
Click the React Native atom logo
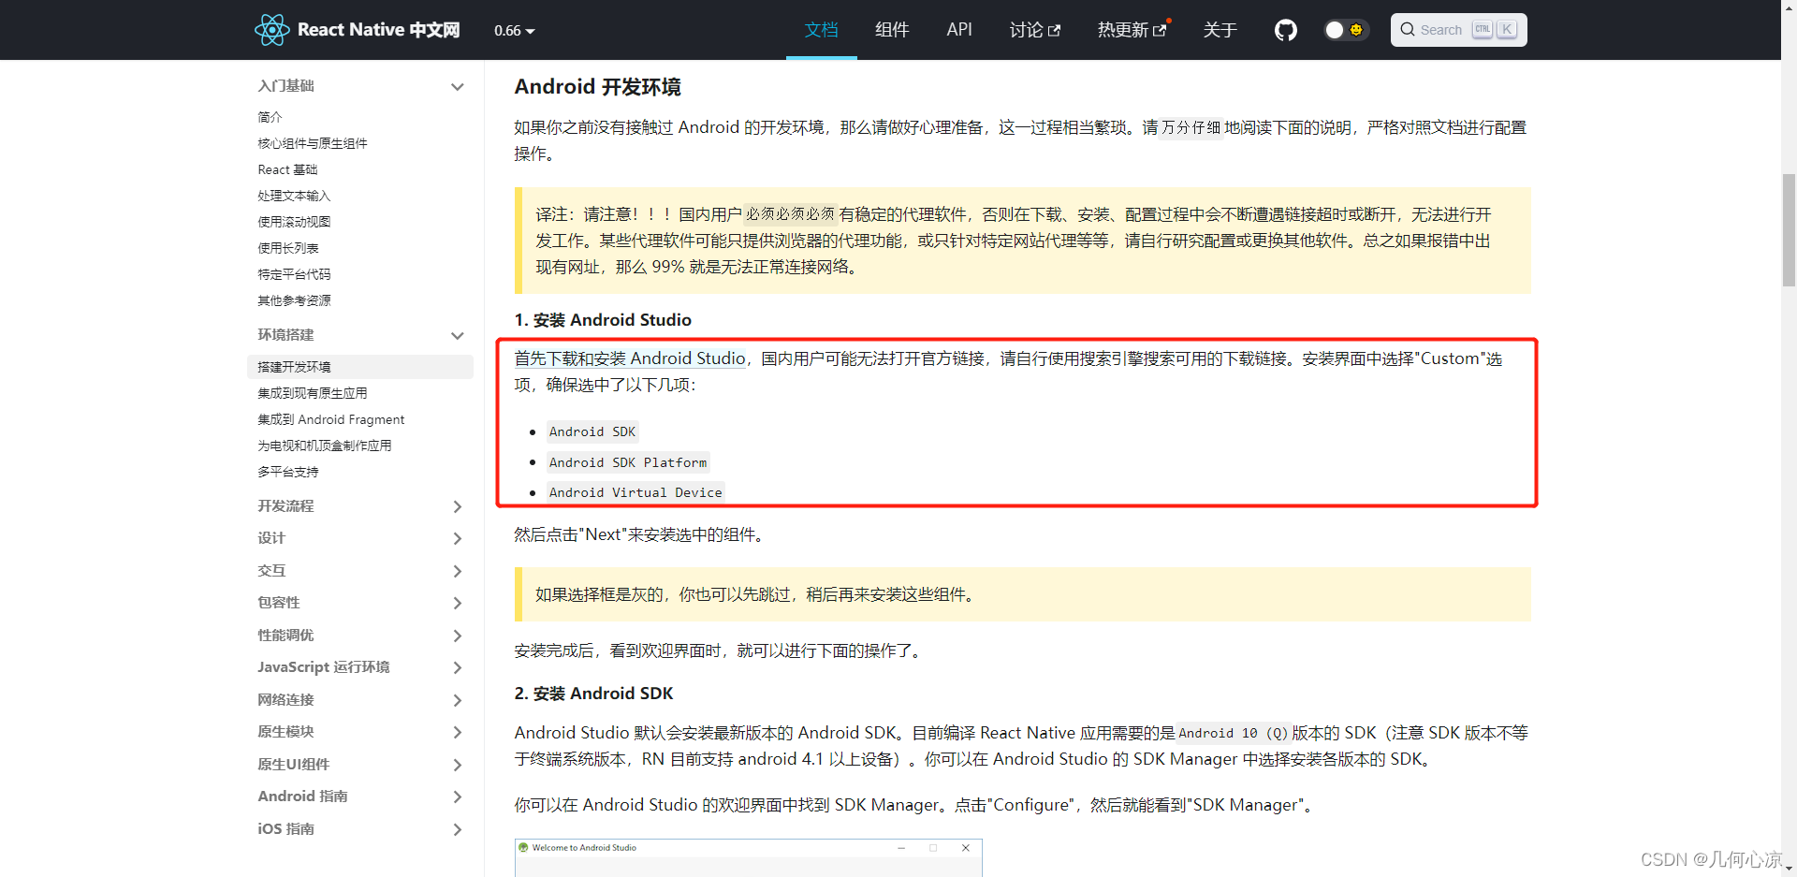point(271,30)
